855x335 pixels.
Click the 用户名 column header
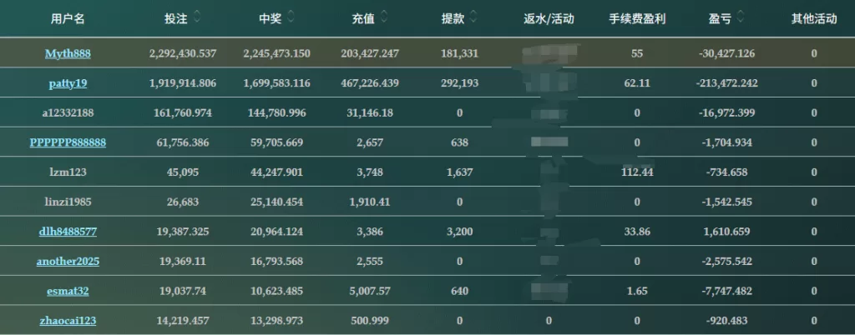68,17
